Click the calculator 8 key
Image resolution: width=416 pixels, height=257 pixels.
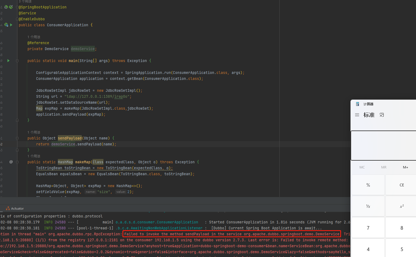tap(401, 228)
